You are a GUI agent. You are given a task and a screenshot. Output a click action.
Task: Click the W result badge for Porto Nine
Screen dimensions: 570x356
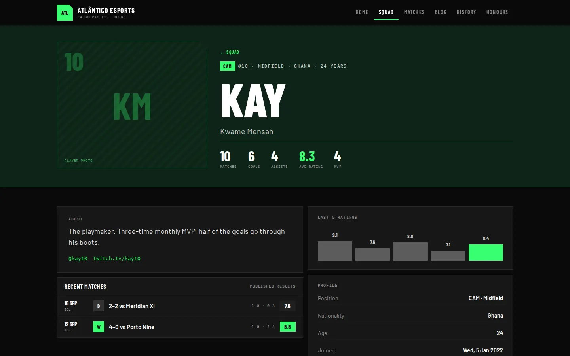tap(99, 327)
